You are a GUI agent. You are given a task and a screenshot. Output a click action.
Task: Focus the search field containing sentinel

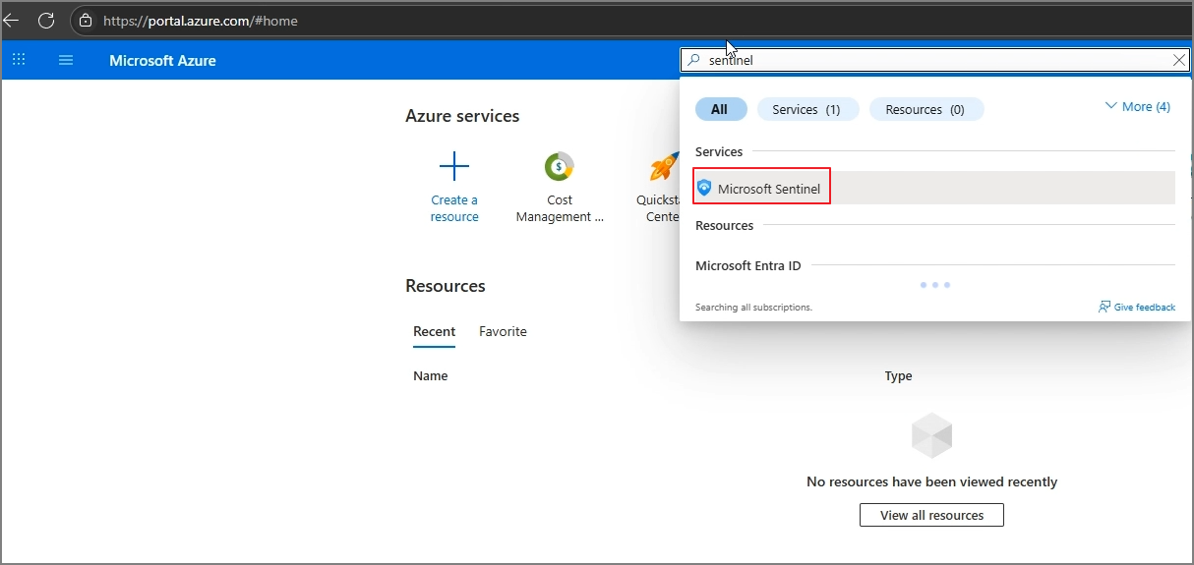pos(934,60)
